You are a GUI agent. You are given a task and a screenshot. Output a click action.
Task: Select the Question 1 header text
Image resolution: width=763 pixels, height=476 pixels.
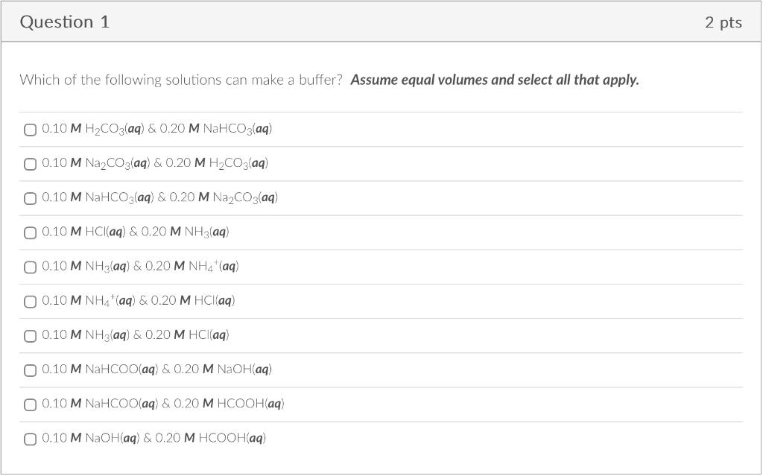coord(64,22)
